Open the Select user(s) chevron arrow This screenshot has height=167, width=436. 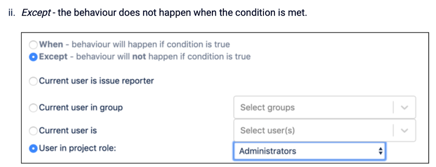click(405, 131)
